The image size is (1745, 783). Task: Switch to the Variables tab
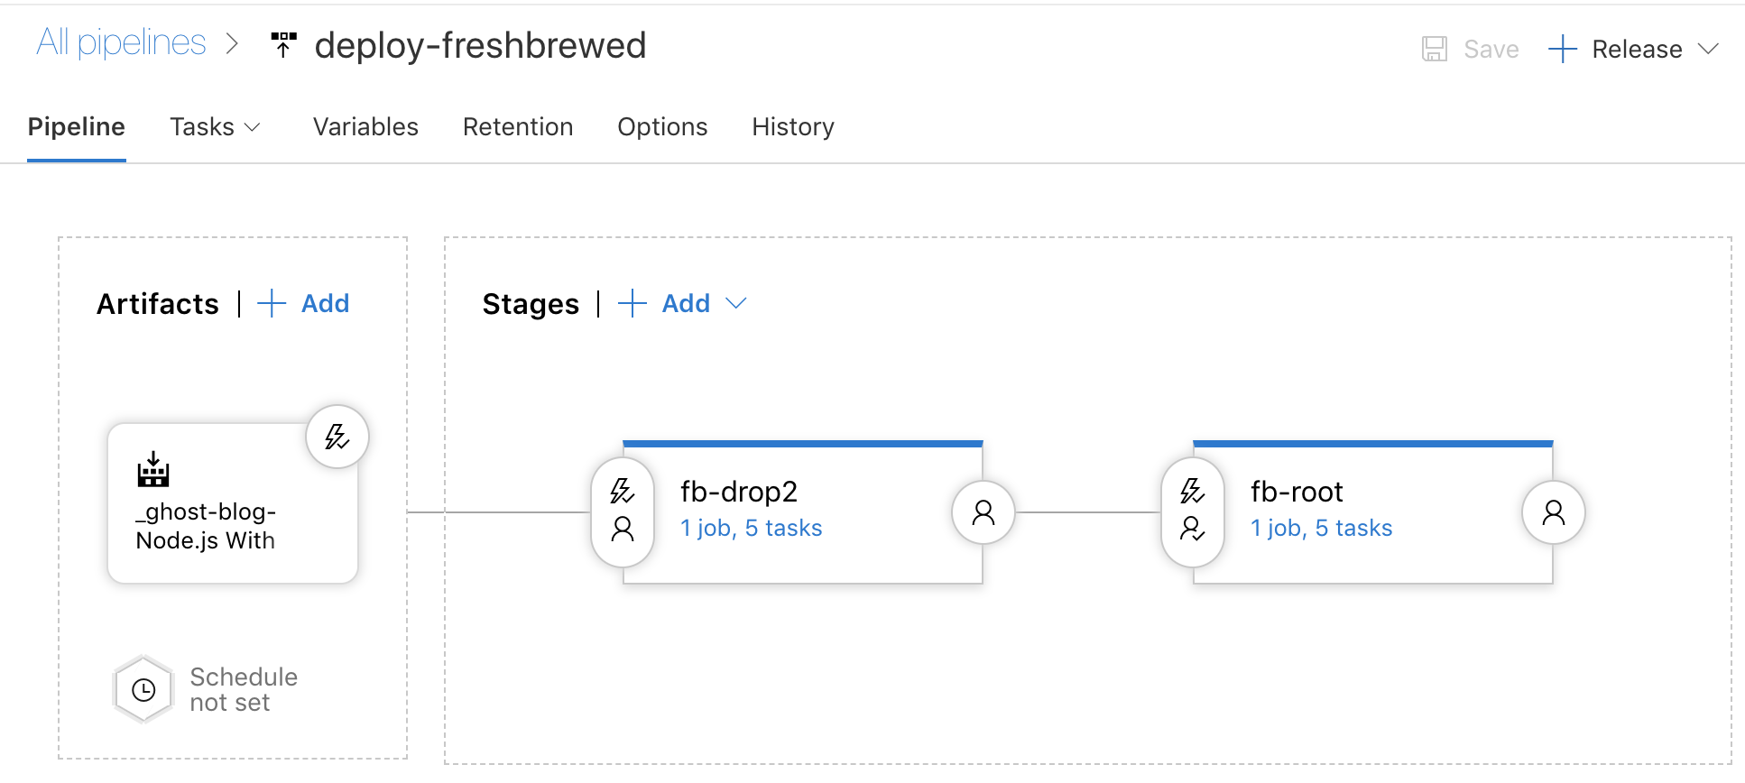[365, 127]
